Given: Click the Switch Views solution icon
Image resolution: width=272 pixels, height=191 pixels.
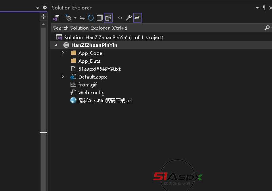Looking at the screenshot, I should point(56,18).
